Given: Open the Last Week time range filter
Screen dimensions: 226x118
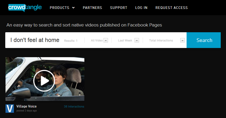Looking at the screenshot, I should point(125,40).
